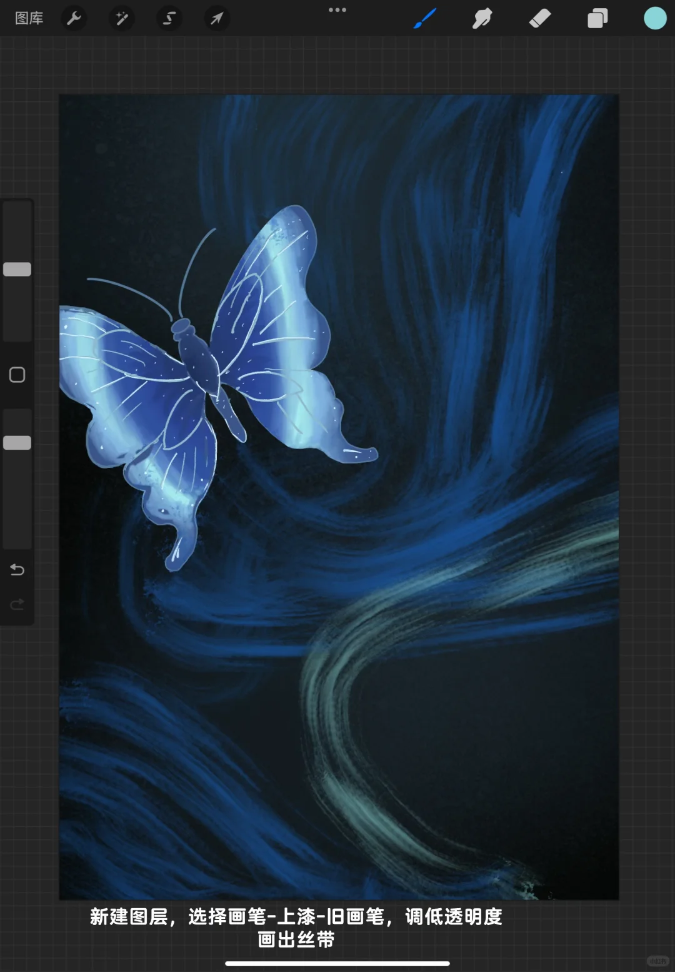Adjust the brush opacity slider on the sidebar
The image size is (675, 972).
pos(17,442)
